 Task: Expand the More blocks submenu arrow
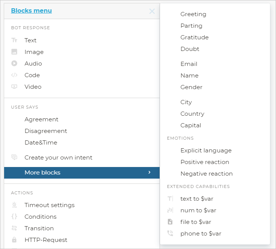[149, 173]
